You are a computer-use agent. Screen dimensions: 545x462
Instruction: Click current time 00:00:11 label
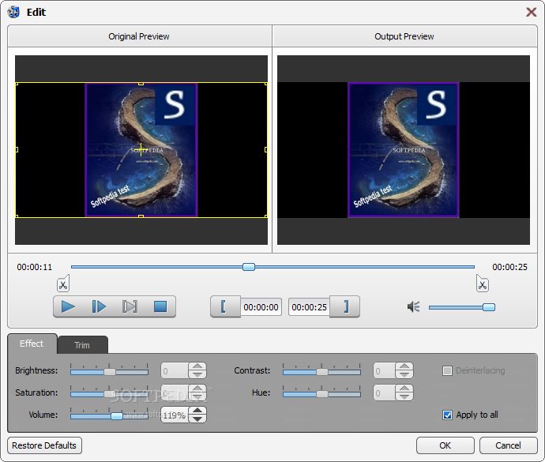pyautogui.click(x=35, y=267)
